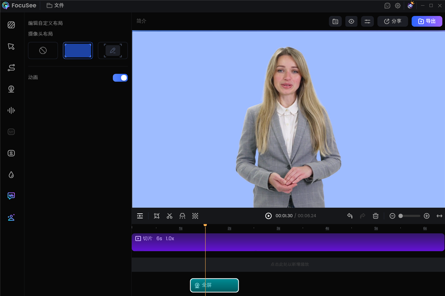The image size is (445, 296).
Task: Open the background settings sidebar icon
Action: pos(11,25)
